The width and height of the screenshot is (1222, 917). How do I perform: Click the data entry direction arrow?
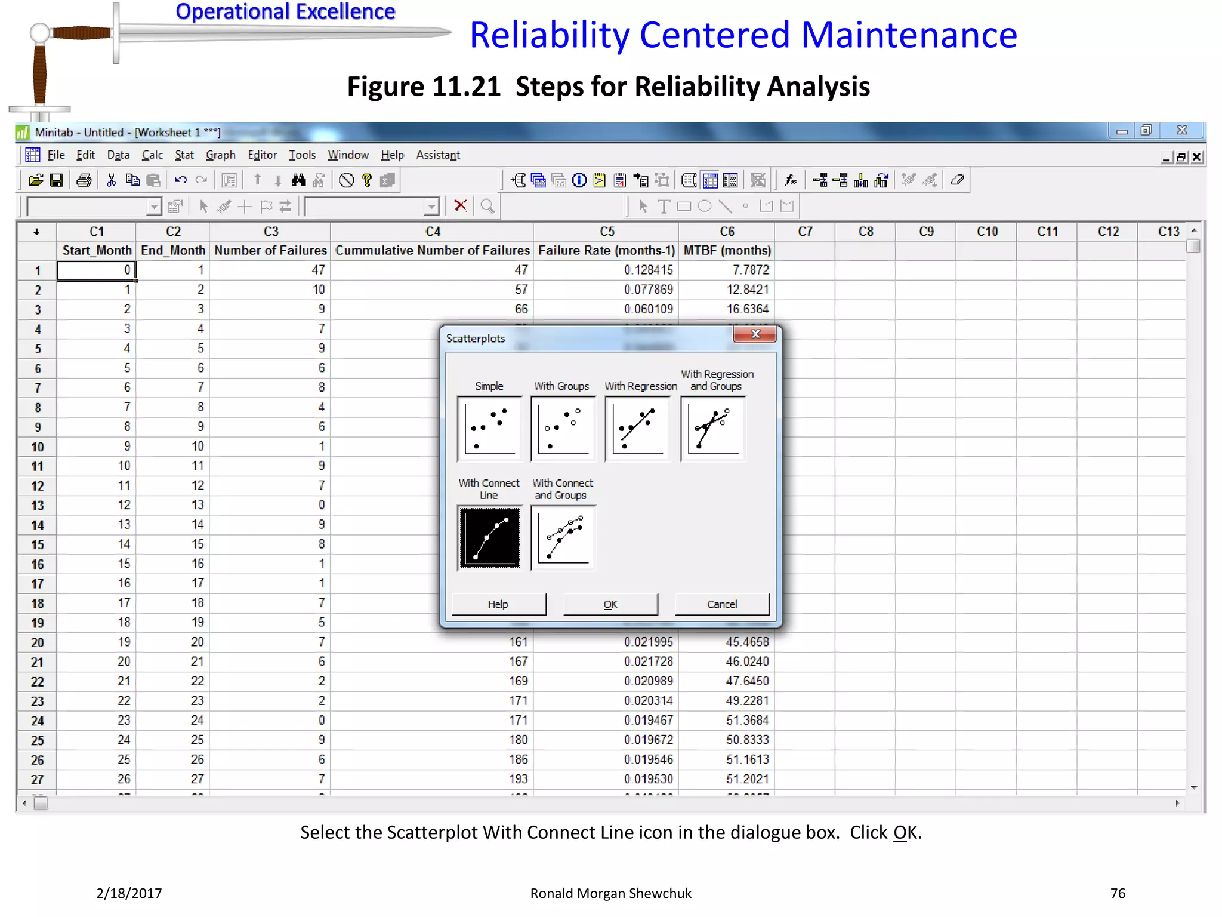36,232
